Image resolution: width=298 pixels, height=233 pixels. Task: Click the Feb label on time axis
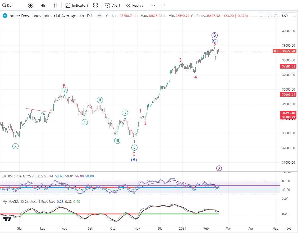tap(206, 228)
